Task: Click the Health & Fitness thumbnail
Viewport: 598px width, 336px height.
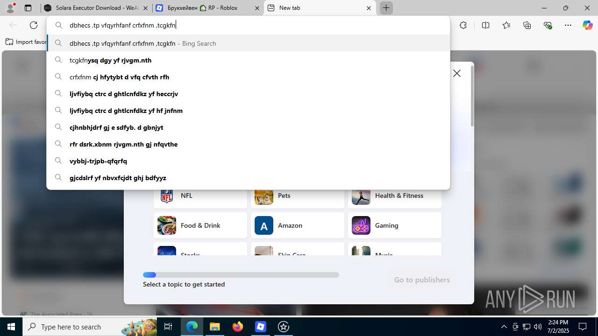Action: pos(361,197)
